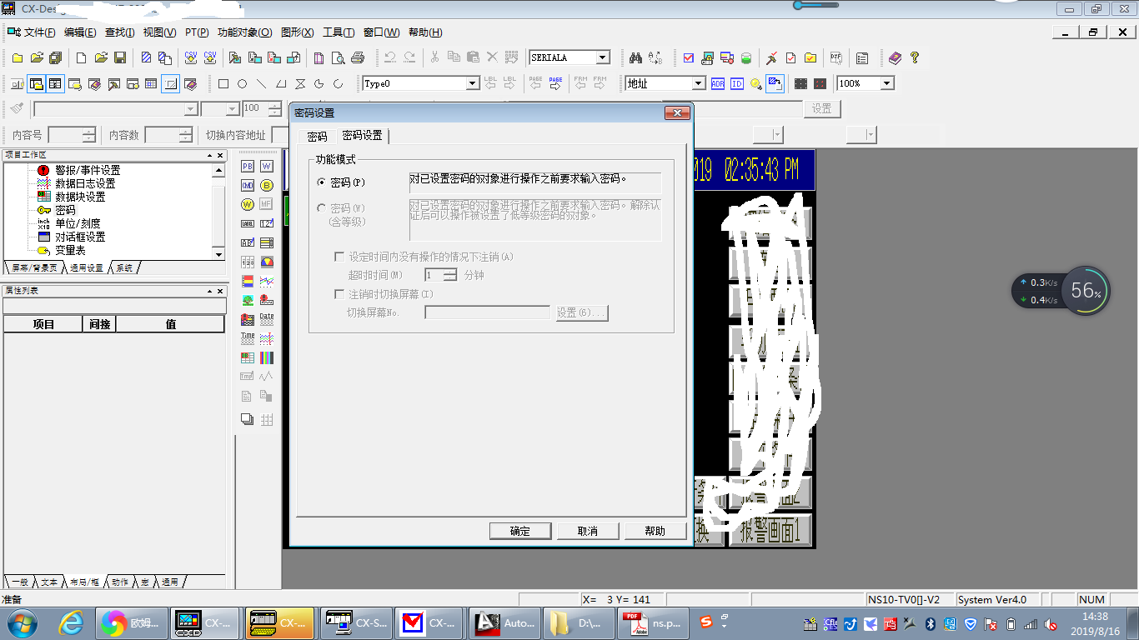
Task: Click the 确定 button
Action: tap(519, 531)
